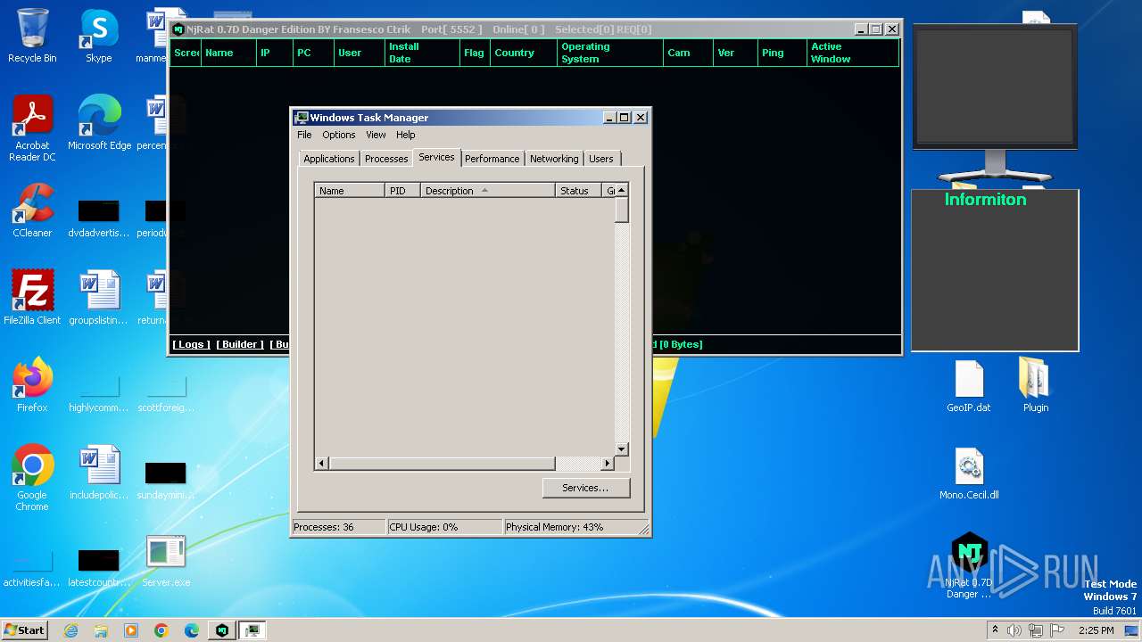
Task: Click the network tray icon
Action: 1035,630
